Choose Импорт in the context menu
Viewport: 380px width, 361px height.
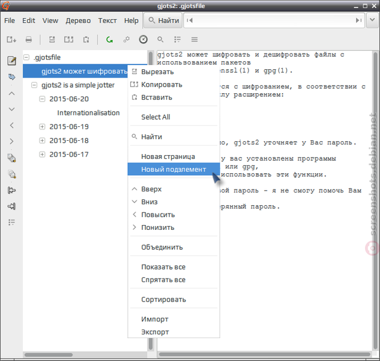173,319
